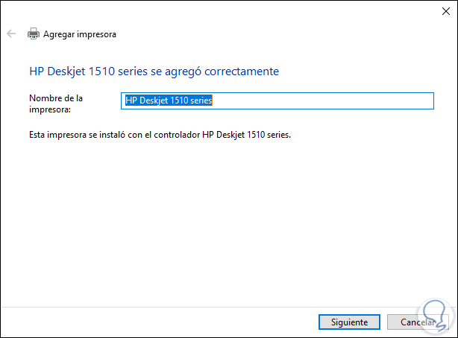This screenshot has width=458, height=338.
Task: Click the printer icon beside Agregar impresora
Action: [33, 34]
